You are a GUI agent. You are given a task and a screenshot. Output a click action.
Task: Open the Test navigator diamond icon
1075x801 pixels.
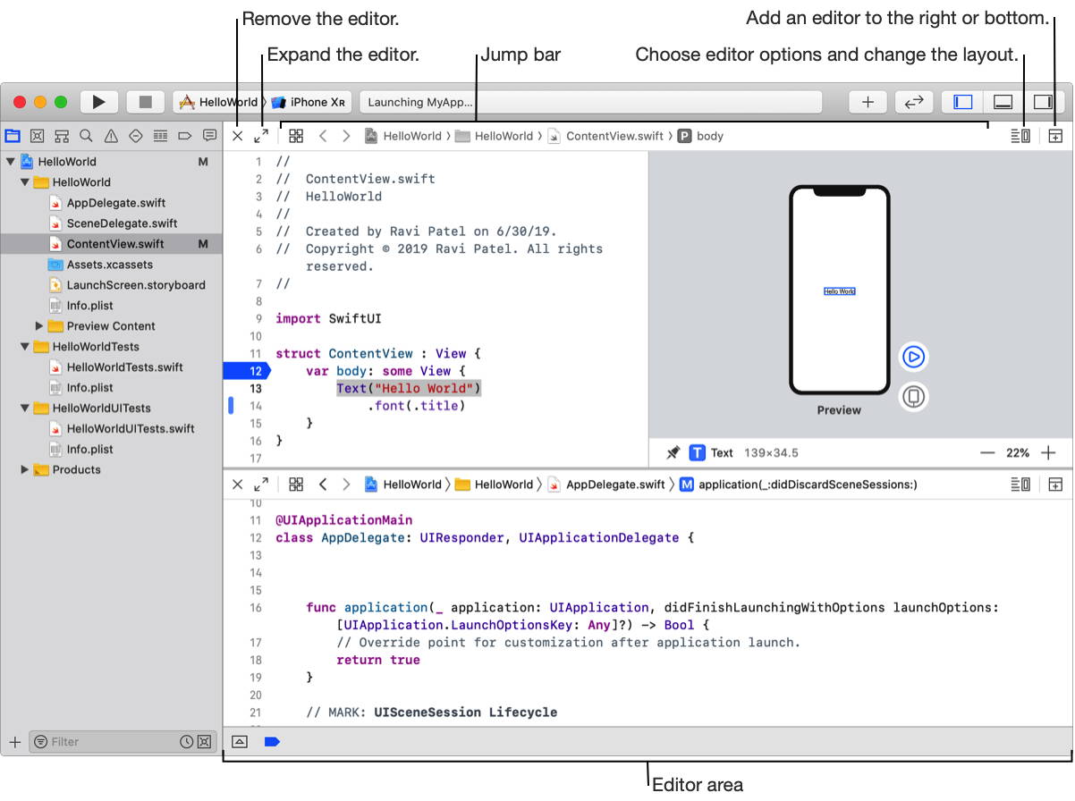tap(136, 136)
